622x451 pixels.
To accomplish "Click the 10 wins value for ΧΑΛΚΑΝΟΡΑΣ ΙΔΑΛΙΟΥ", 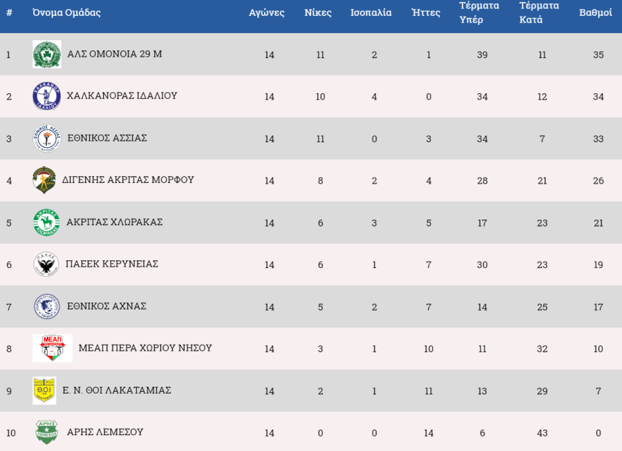I will pos(320,97).
